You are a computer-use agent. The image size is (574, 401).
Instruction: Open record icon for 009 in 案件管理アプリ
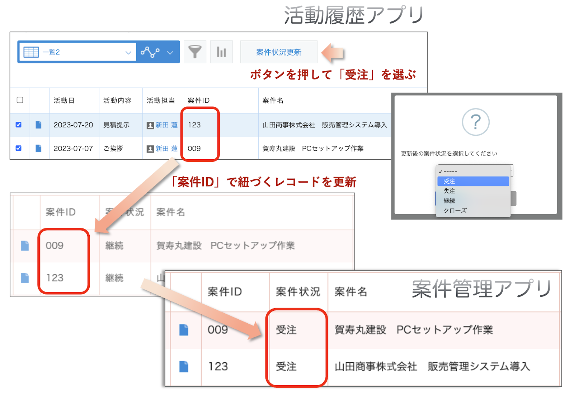184,330
